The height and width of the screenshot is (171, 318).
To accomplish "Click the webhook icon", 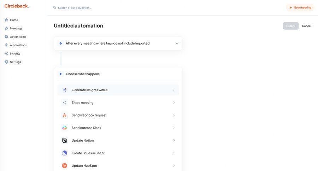I will coord(64,115).
